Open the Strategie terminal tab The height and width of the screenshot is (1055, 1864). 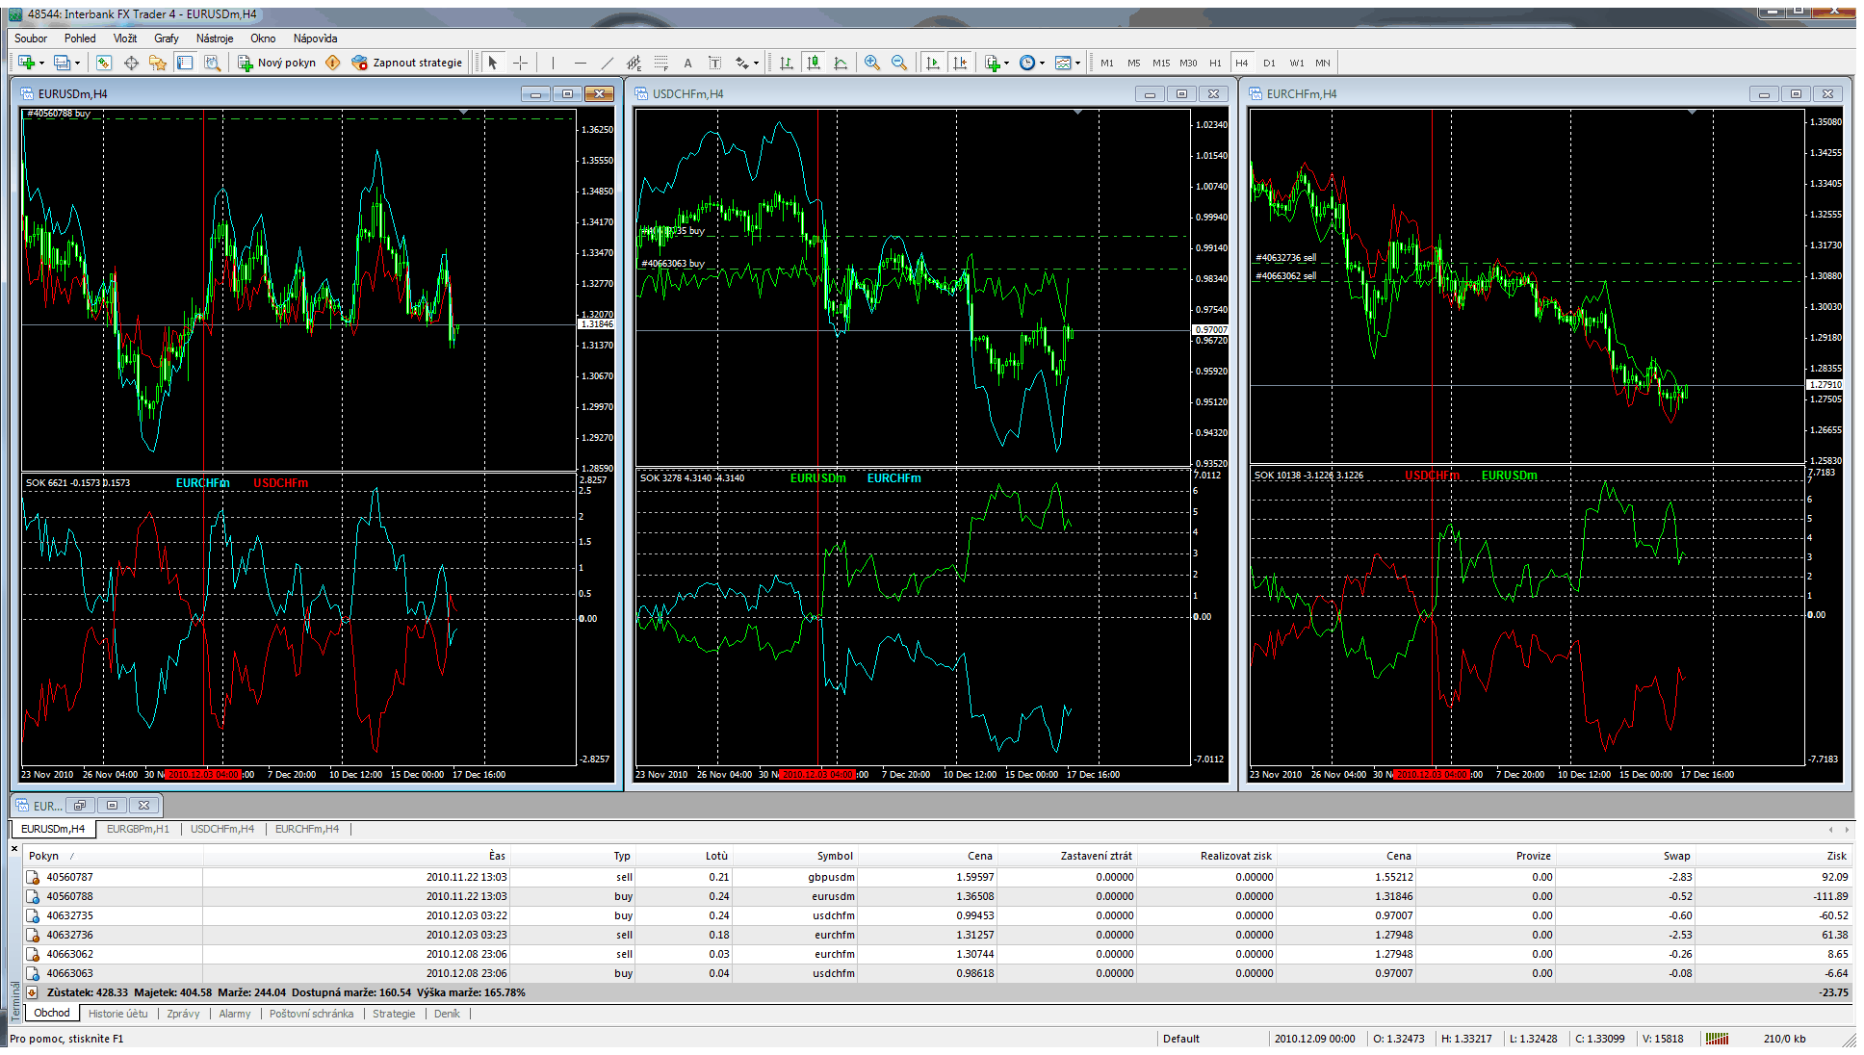click(394, 1014)
